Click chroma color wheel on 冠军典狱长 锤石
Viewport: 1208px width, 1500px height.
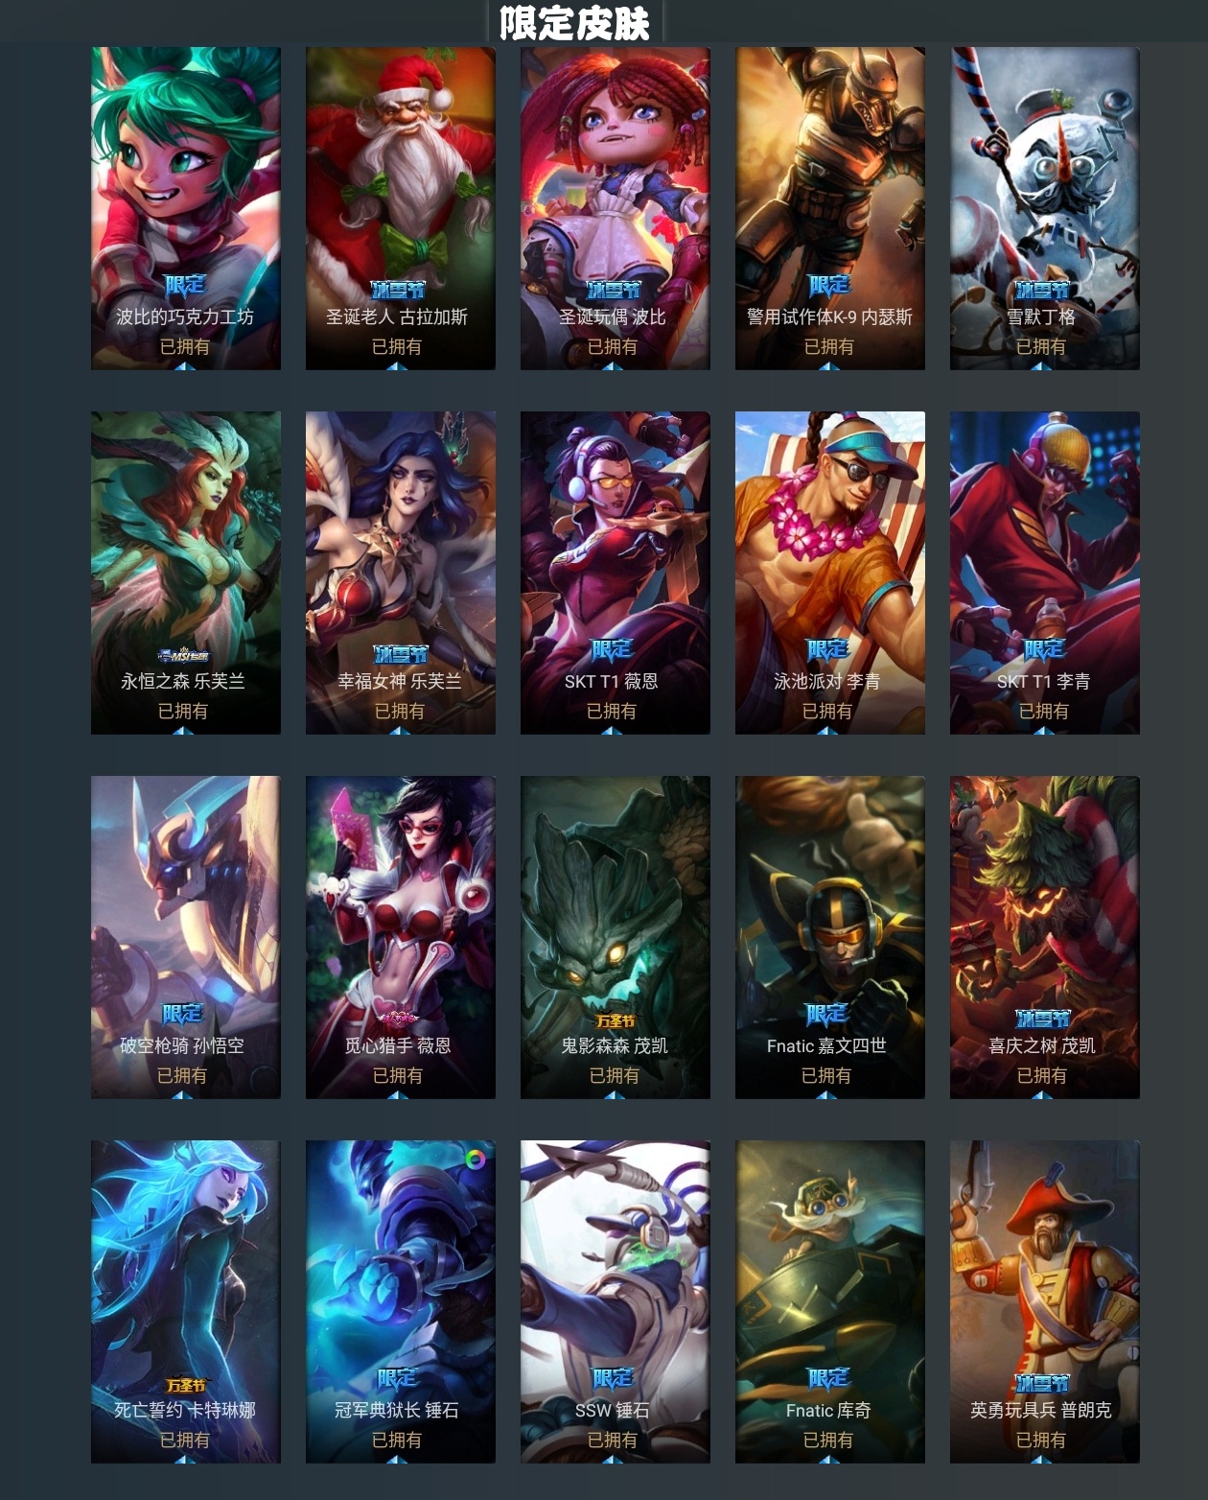click(476, 1160)
